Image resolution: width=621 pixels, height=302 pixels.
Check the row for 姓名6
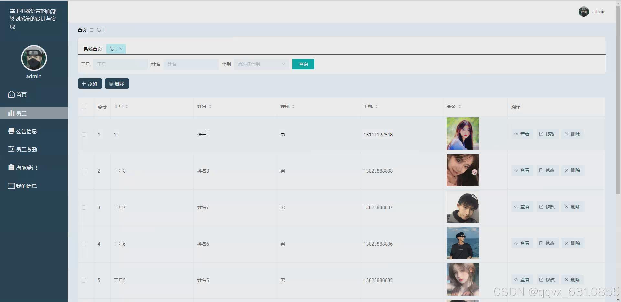tap(84, 244)
